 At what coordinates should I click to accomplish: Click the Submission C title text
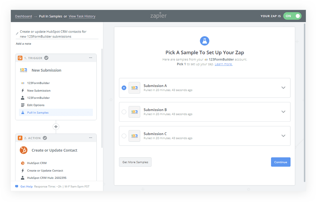pos(155,134)
